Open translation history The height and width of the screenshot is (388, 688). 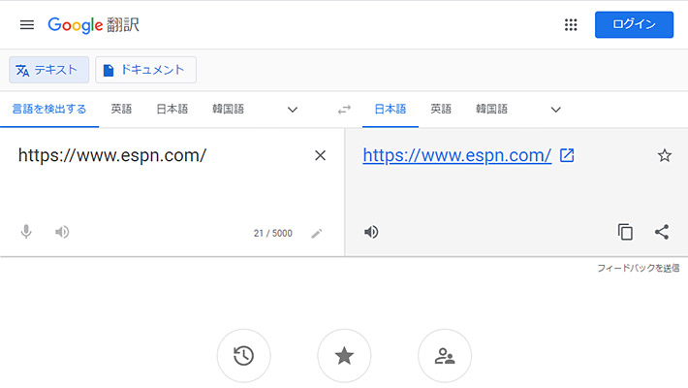tap(244, 356)
